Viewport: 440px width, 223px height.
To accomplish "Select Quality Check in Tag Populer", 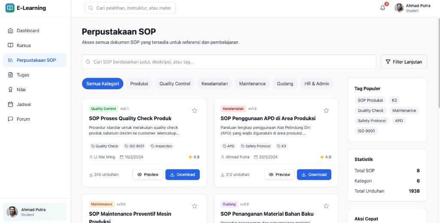I will pos(370,110).
